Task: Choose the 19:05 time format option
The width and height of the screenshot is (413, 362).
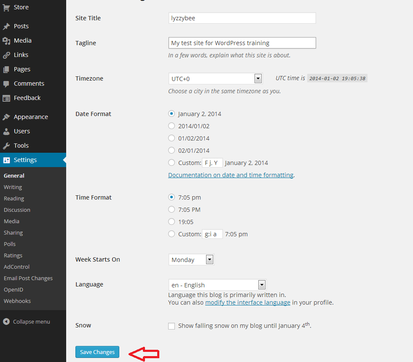Action: click(x=172, y=222)
